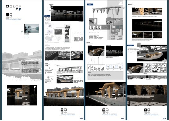
Task: Select the page number 01 badge
Action: (x=82, y=119)
